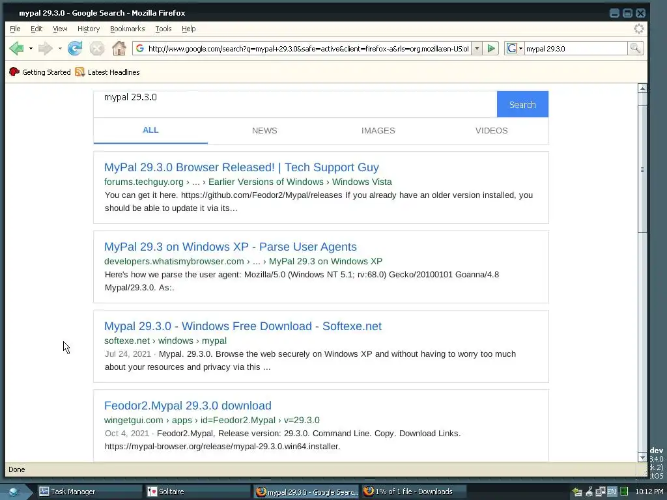Go to the Home page
This screenshot has height=500, width=667.
tap(119, 48)
